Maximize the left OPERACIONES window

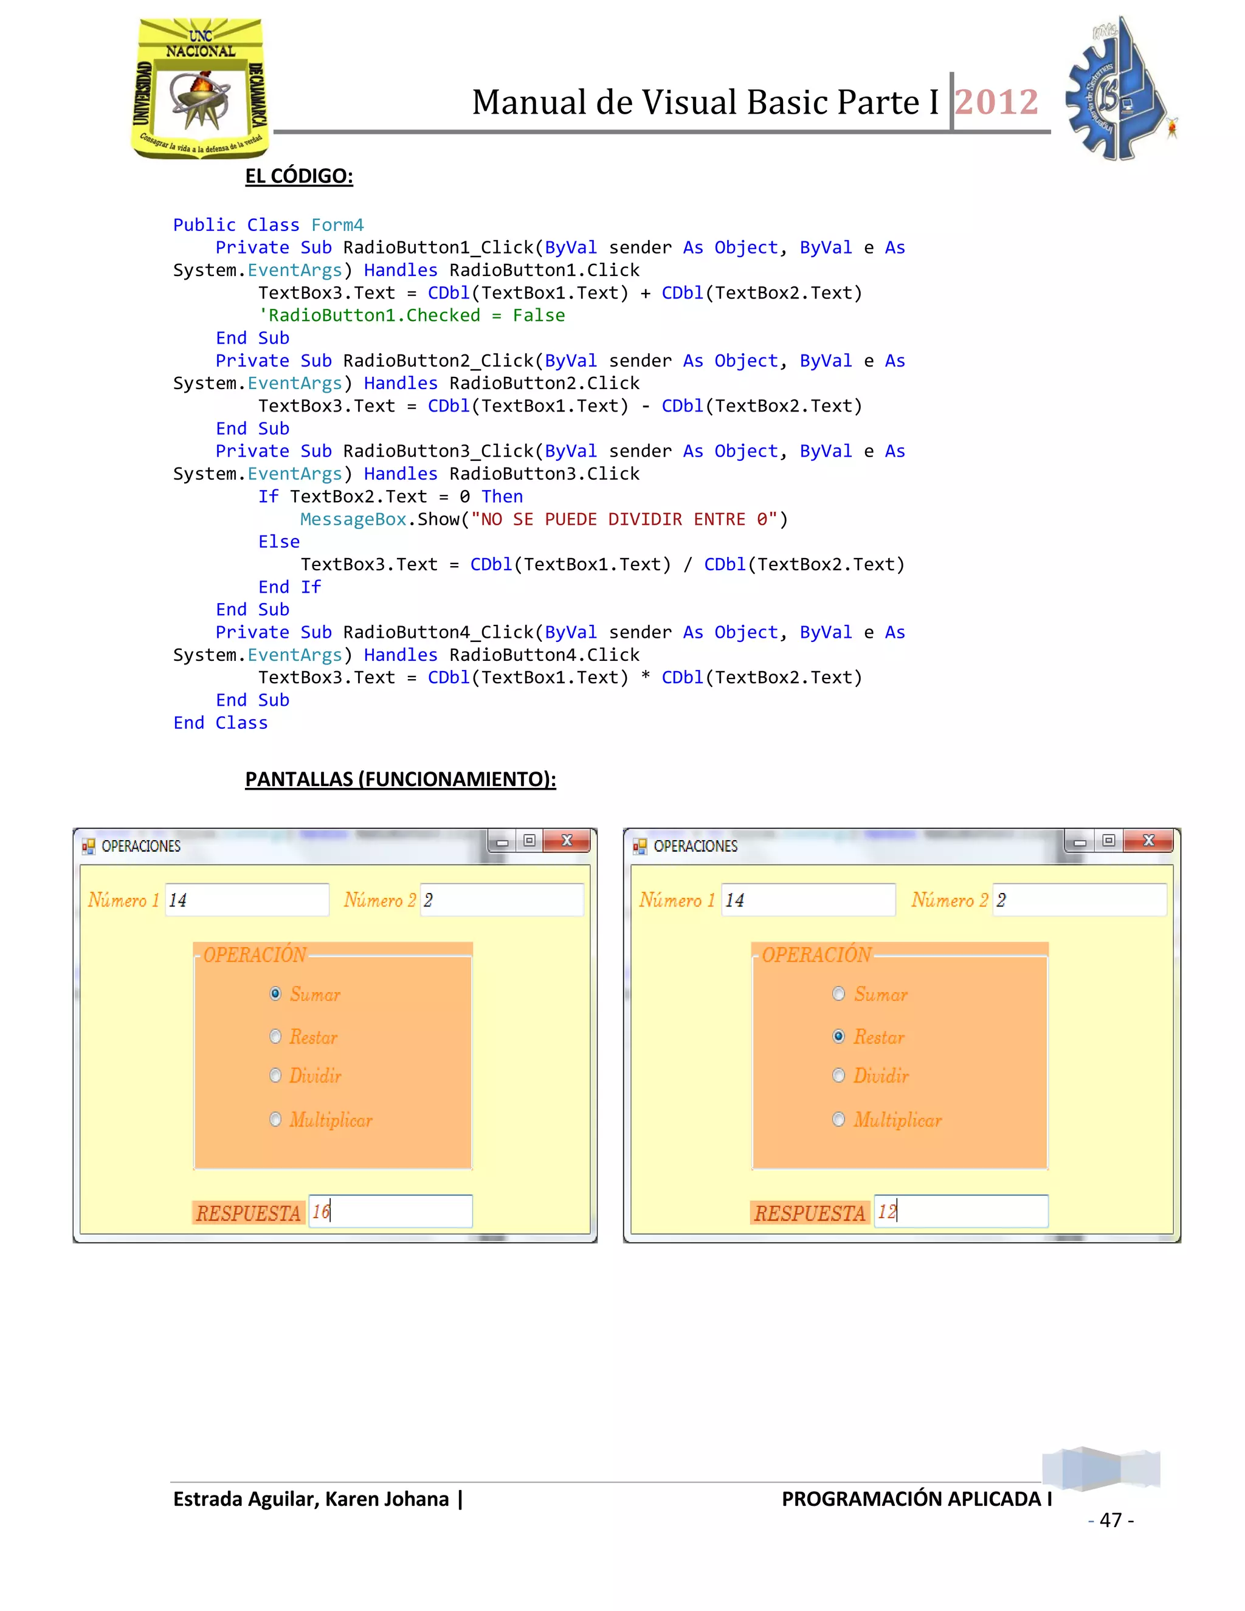[529, 841]
